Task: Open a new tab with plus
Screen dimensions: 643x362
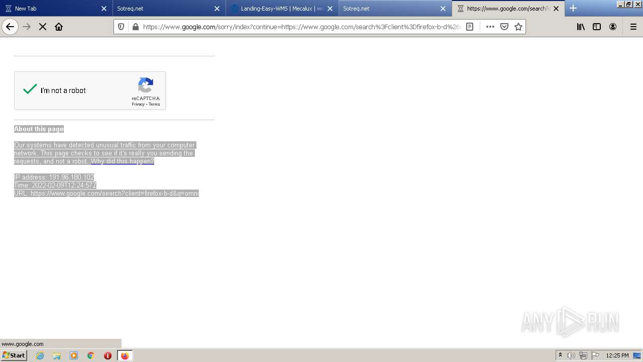Action: (x=573, y=8)
